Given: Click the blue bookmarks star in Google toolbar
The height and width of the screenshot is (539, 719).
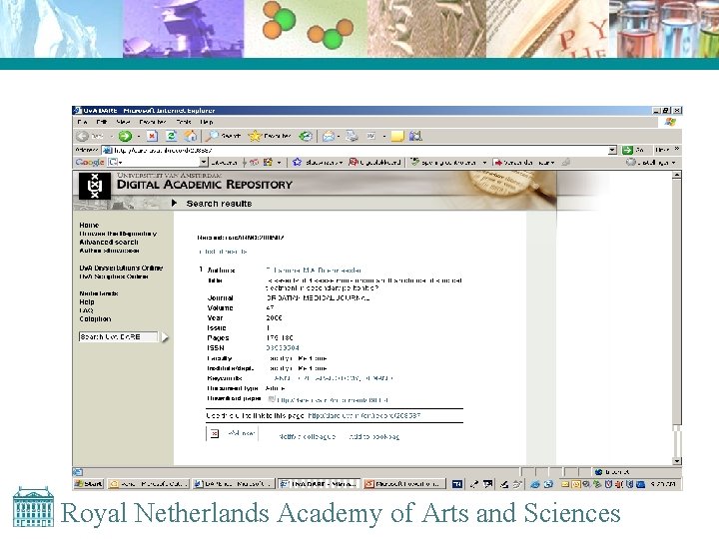Looking at the screenshot, I should coord(297,162).
